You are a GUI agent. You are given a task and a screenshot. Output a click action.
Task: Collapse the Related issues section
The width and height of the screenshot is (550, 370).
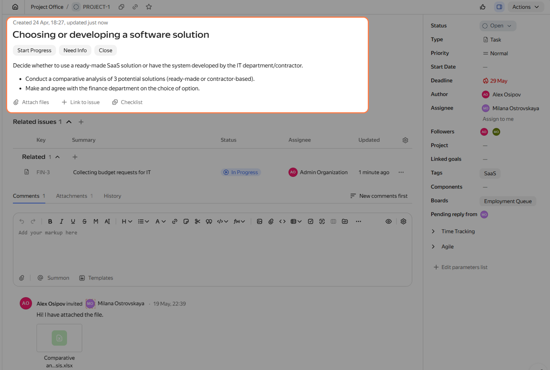[69, 122]
